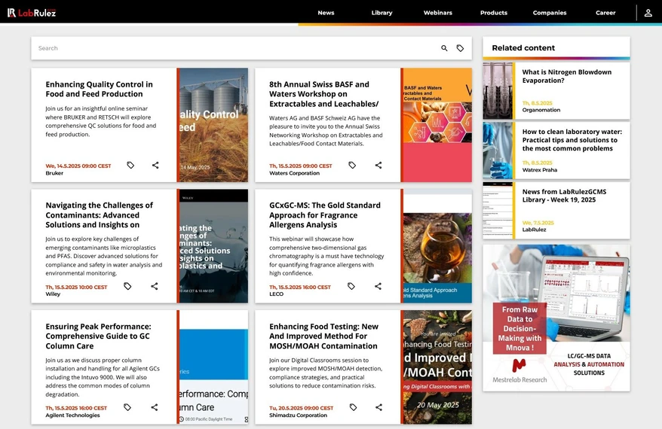Open 8th Annual Swiss BASF Workshop title
The image size is (662, 429).
[x=323, y=94]
